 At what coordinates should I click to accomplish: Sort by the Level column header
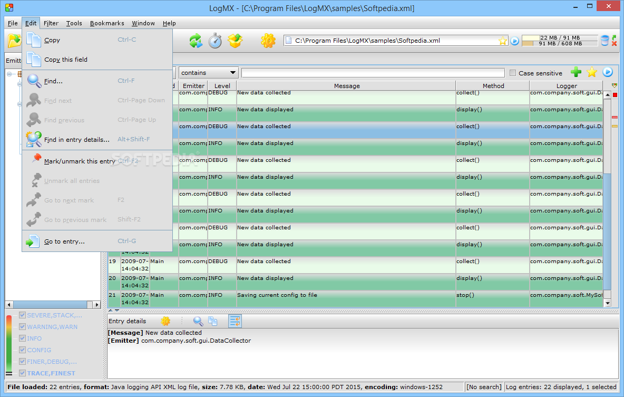222,85
